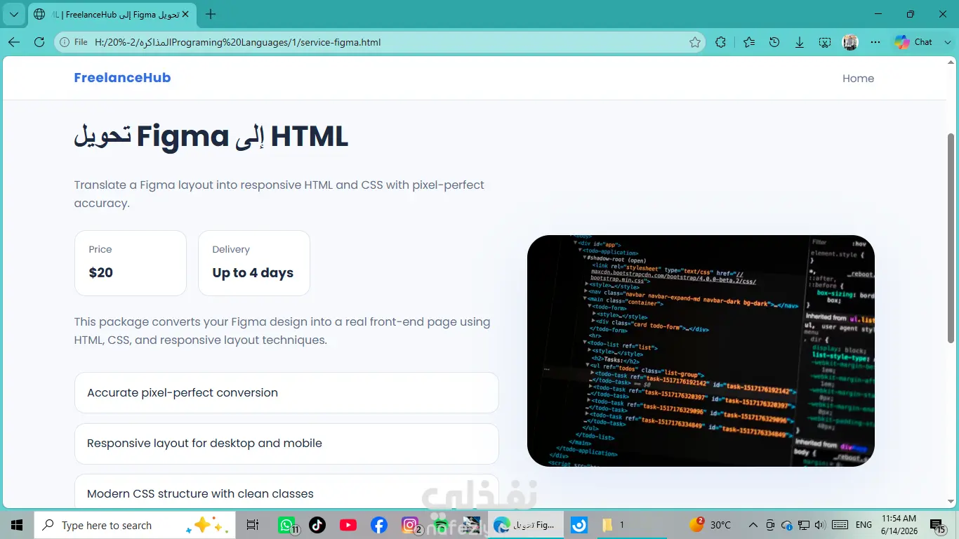959x539 pixels.
Task: Expand the tab actions dropdown
Action: click(x=14, y=14)
